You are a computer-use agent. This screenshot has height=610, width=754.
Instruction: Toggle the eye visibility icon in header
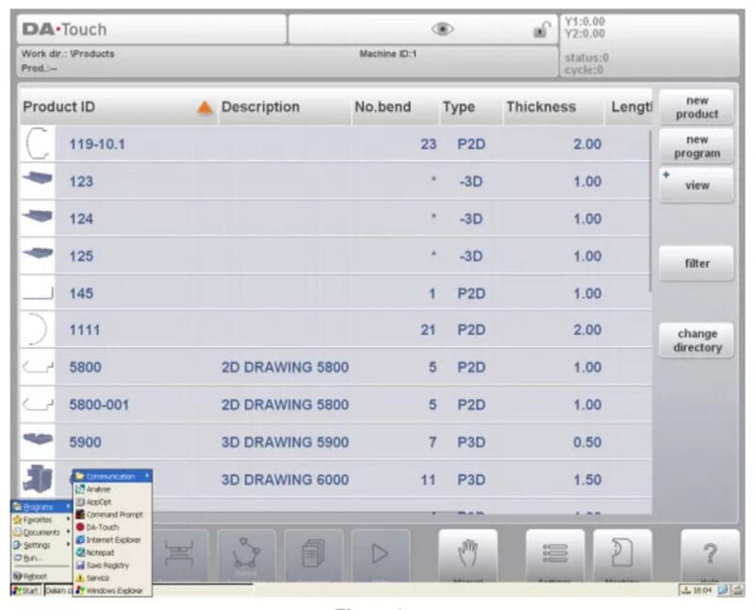pyautogui.click(x=442, y=28)
